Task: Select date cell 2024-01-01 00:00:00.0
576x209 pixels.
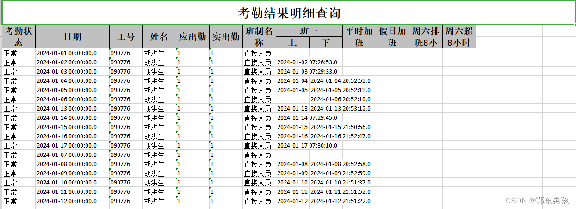Action: [73, 53]
